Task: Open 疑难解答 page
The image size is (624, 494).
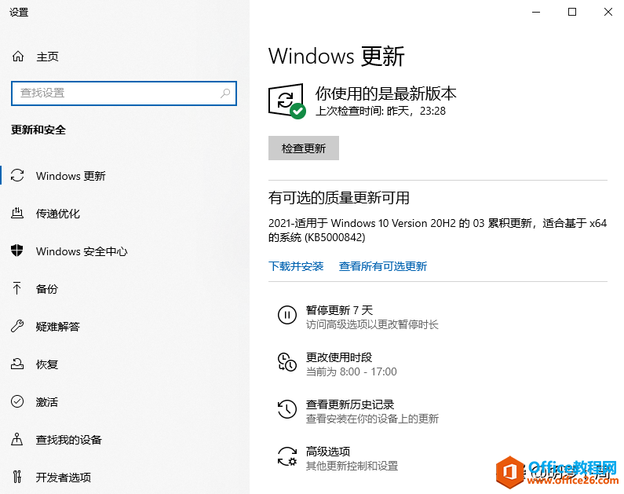Action: point(58,327)
